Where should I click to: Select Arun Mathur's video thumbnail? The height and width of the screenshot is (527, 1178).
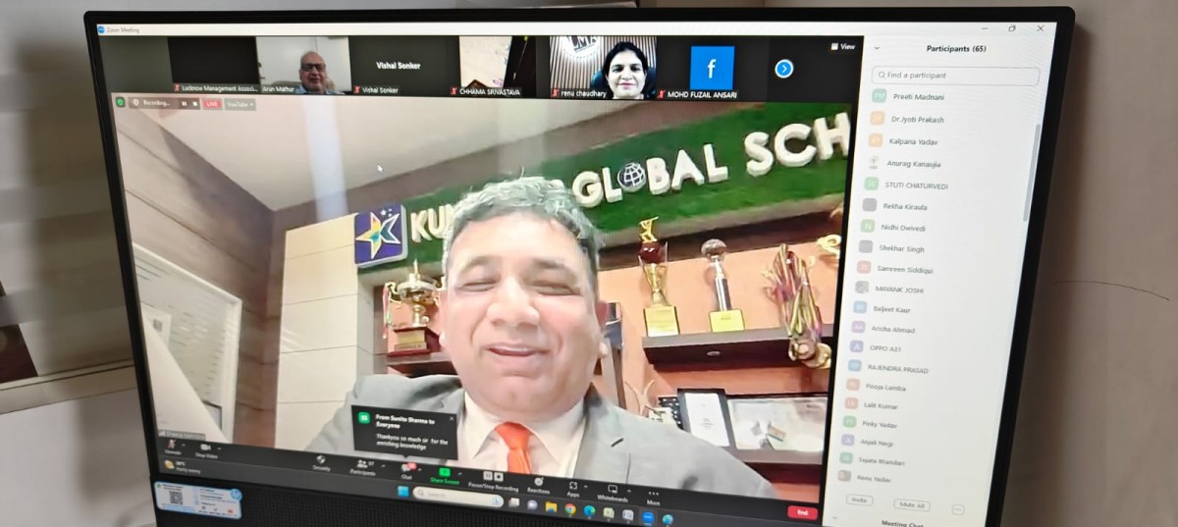click(304, 65)
